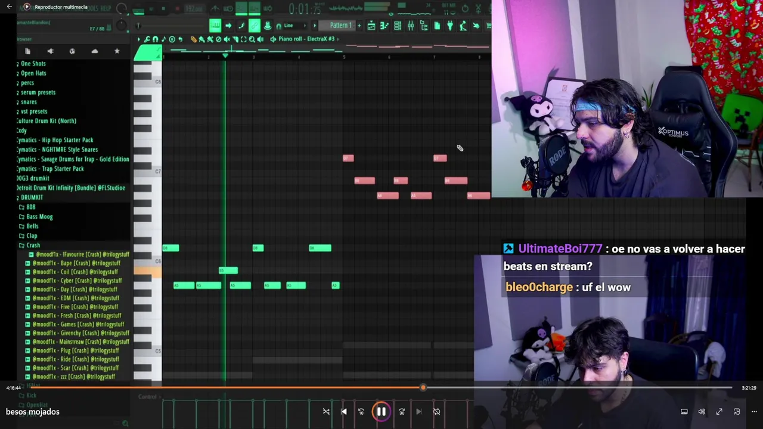
Task: Open the Playlist window from FL toolbar
Action: [x=371, y=26]
